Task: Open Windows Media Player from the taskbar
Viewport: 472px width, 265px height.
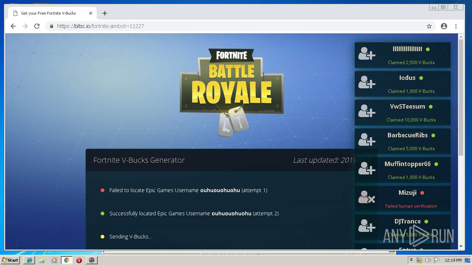Action: [x=54, y=260]
